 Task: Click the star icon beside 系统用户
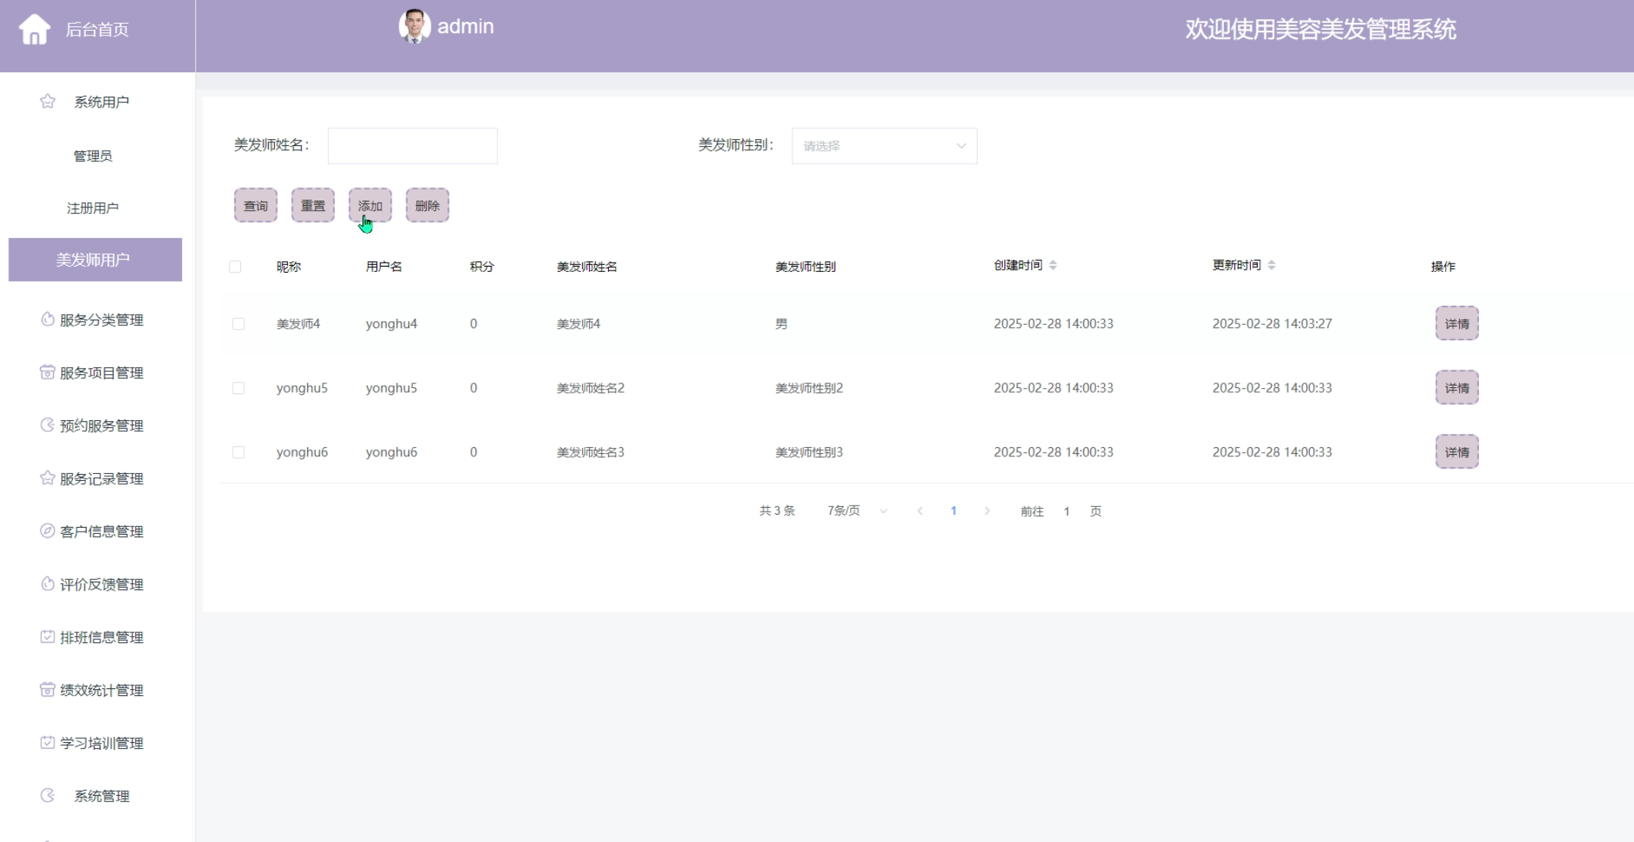[x=48, y=101]
